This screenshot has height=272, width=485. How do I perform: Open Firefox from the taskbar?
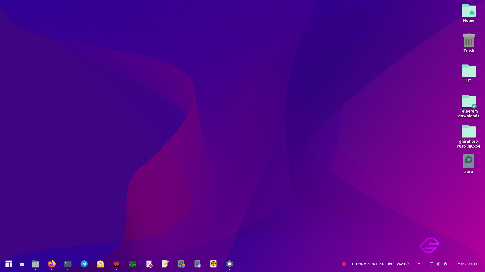52,264
